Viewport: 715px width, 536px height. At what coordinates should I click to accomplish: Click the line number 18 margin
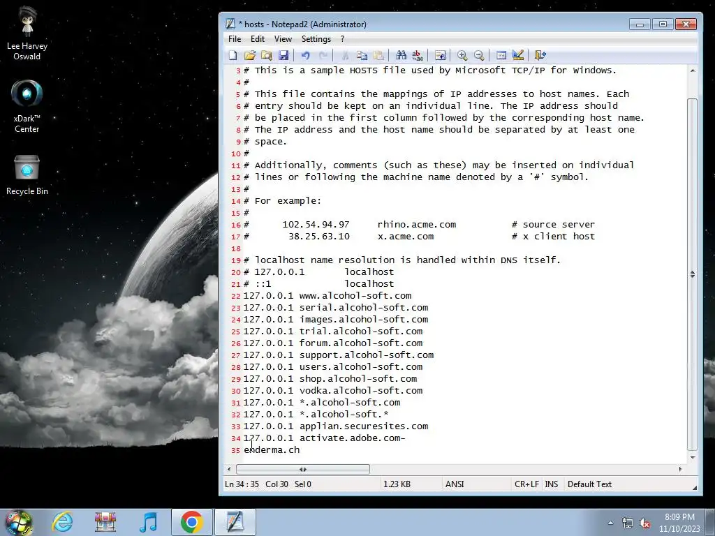tap(236, 249)
